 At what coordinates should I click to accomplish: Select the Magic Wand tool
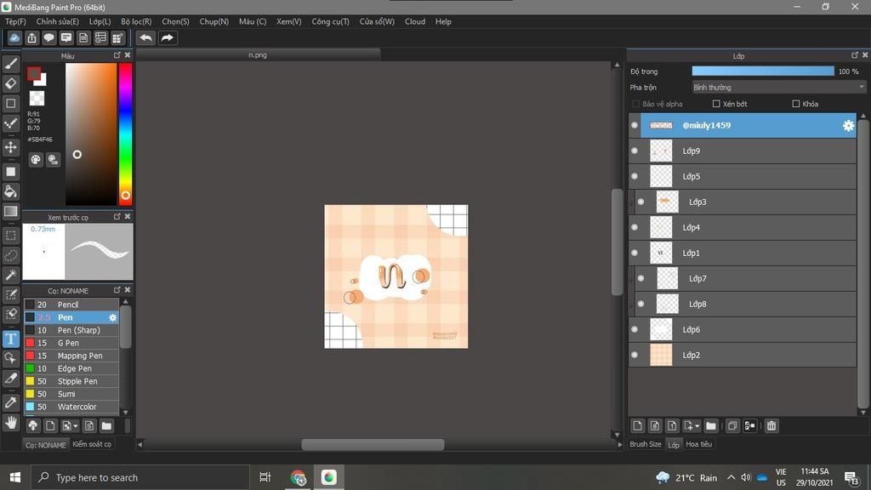click(10, 275)
